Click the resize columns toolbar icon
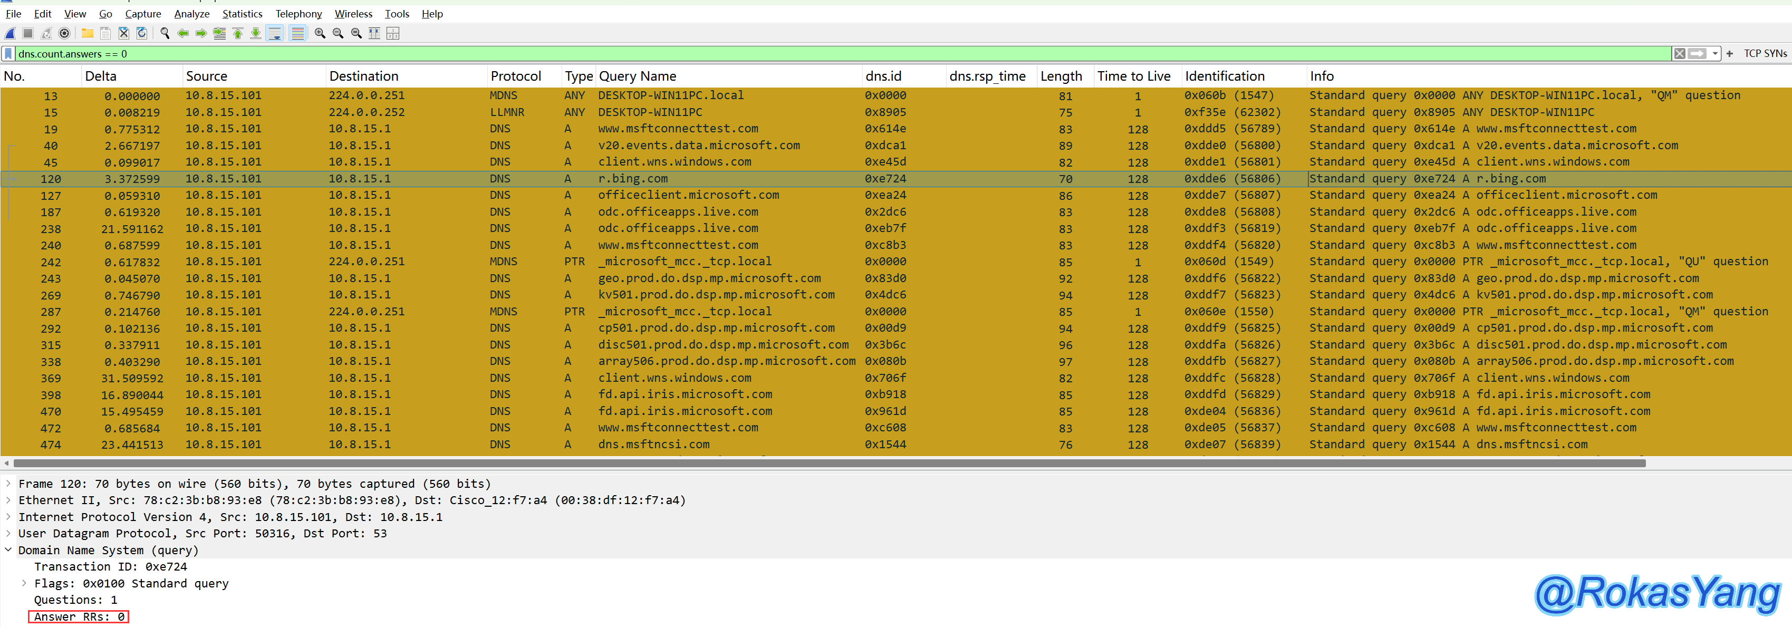Viewport: 1792px width, 627px height. click(x=374, y=33)
